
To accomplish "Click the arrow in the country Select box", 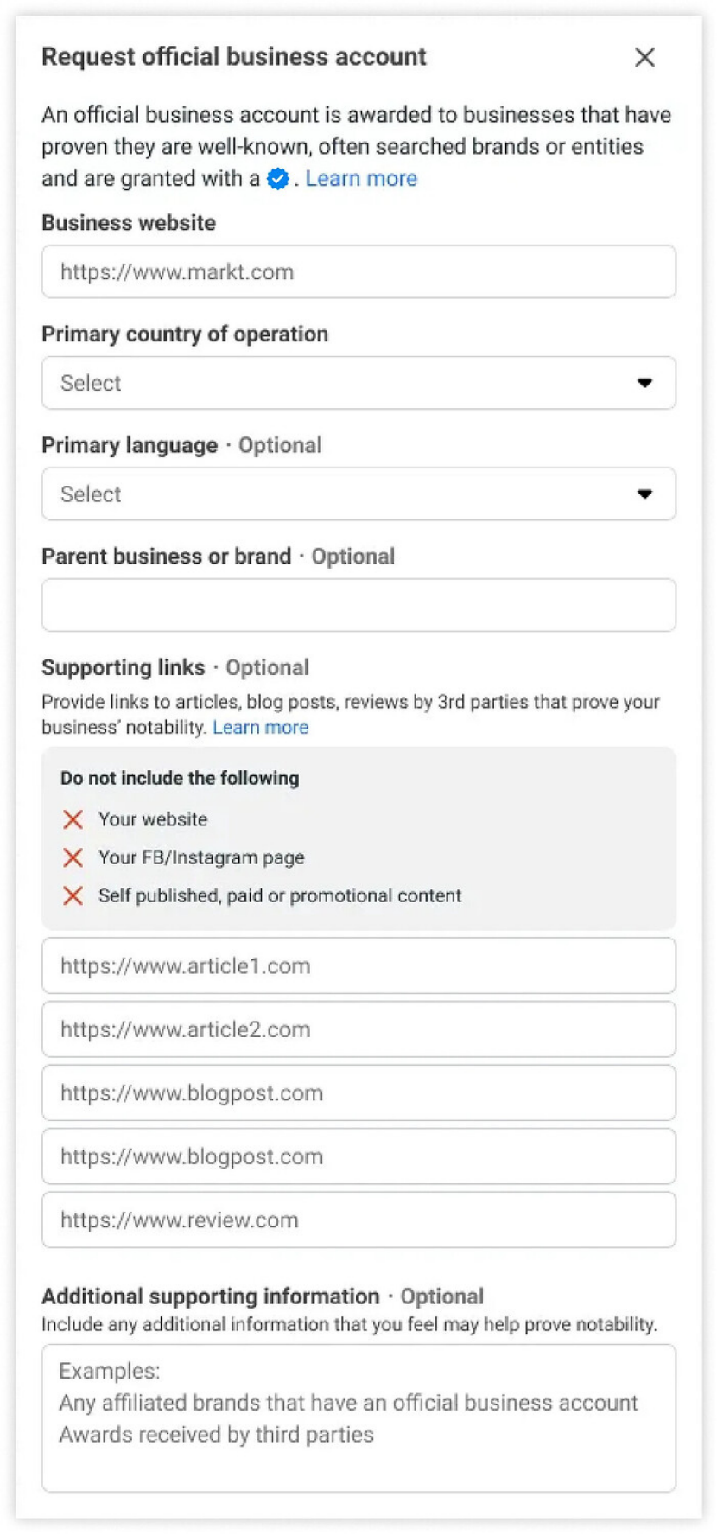I will 644,383.
